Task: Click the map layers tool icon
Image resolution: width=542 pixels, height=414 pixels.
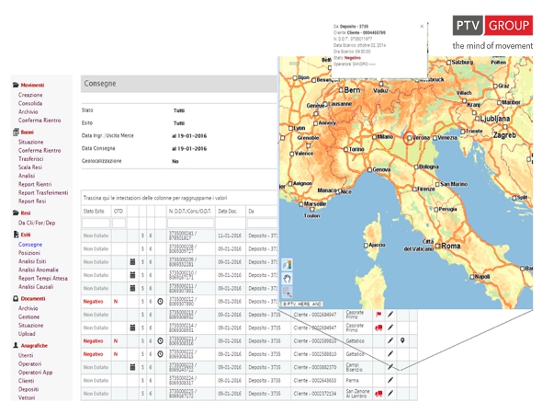Action: pyautogui.click(x=288, y=265)
